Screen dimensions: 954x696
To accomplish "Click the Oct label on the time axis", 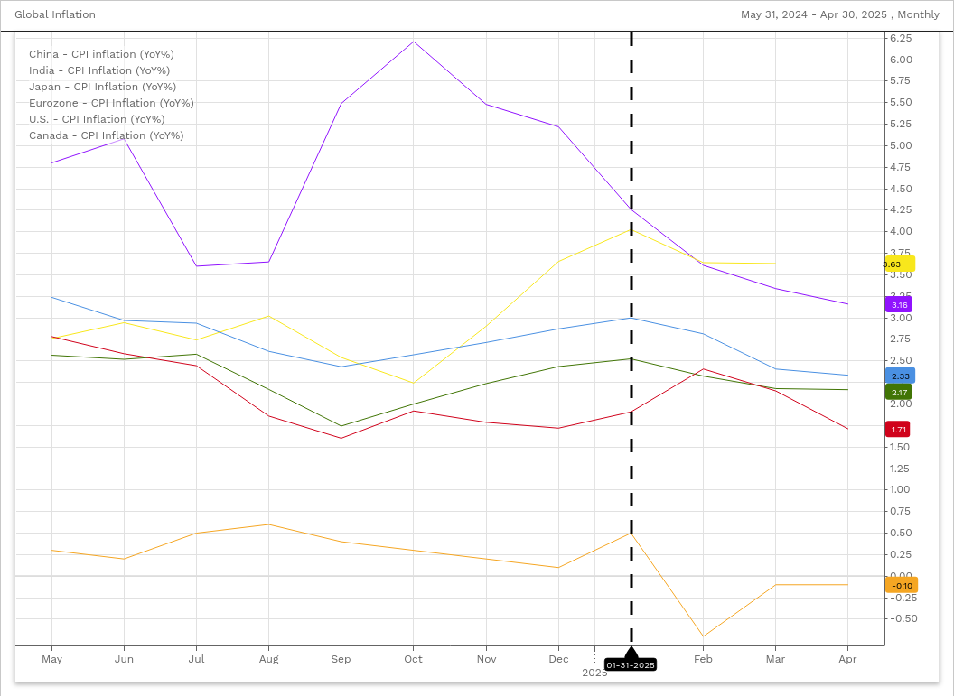I will [x=413, y=660].
